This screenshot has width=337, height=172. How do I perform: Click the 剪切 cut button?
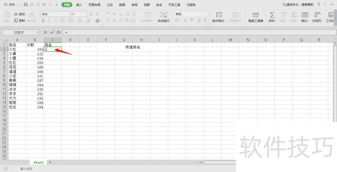(19, 14)
